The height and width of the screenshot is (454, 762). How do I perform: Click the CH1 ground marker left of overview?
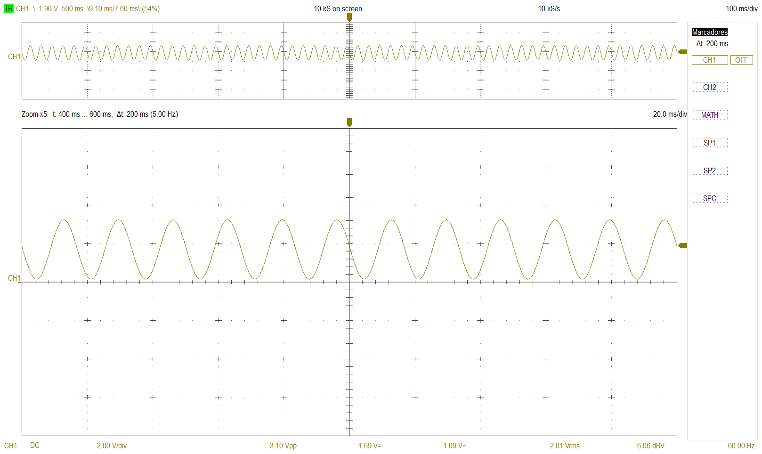(x=14, y=57)
